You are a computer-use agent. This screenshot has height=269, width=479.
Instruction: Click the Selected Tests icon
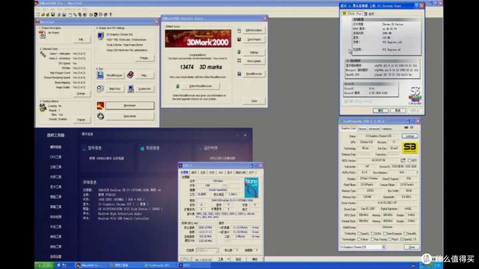[43, 54]
